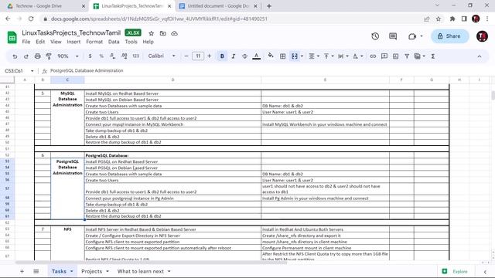The width and height of the screenshot is (495, 278).
Task: Open the Tools menu
Action: pyautogui.click(x=131, y=42)
